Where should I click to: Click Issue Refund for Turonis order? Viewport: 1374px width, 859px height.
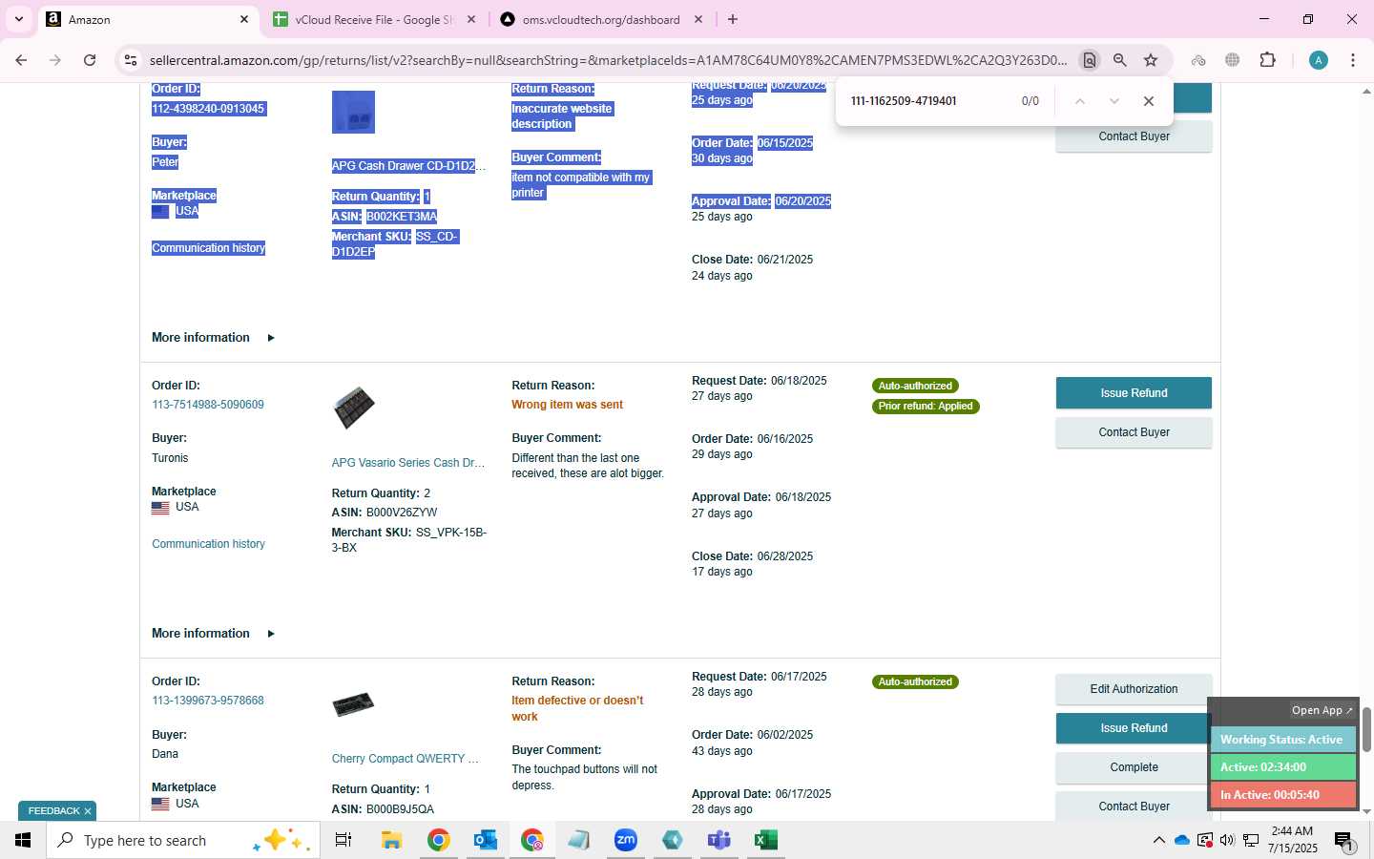click(1134, 393)
